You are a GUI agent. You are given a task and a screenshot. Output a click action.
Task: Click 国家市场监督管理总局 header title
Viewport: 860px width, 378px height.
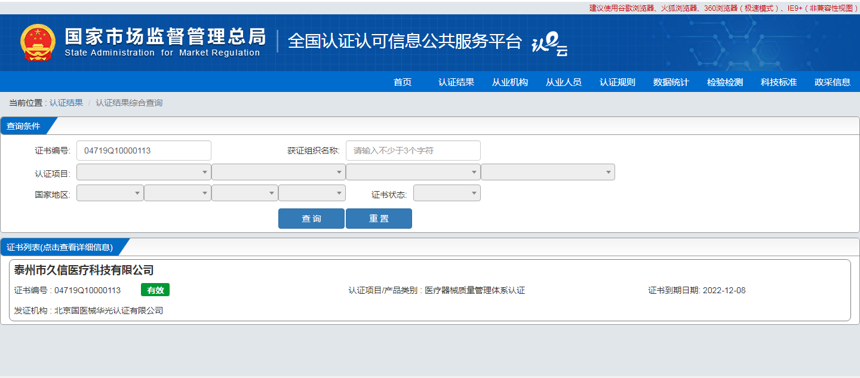tap(165, 36)
